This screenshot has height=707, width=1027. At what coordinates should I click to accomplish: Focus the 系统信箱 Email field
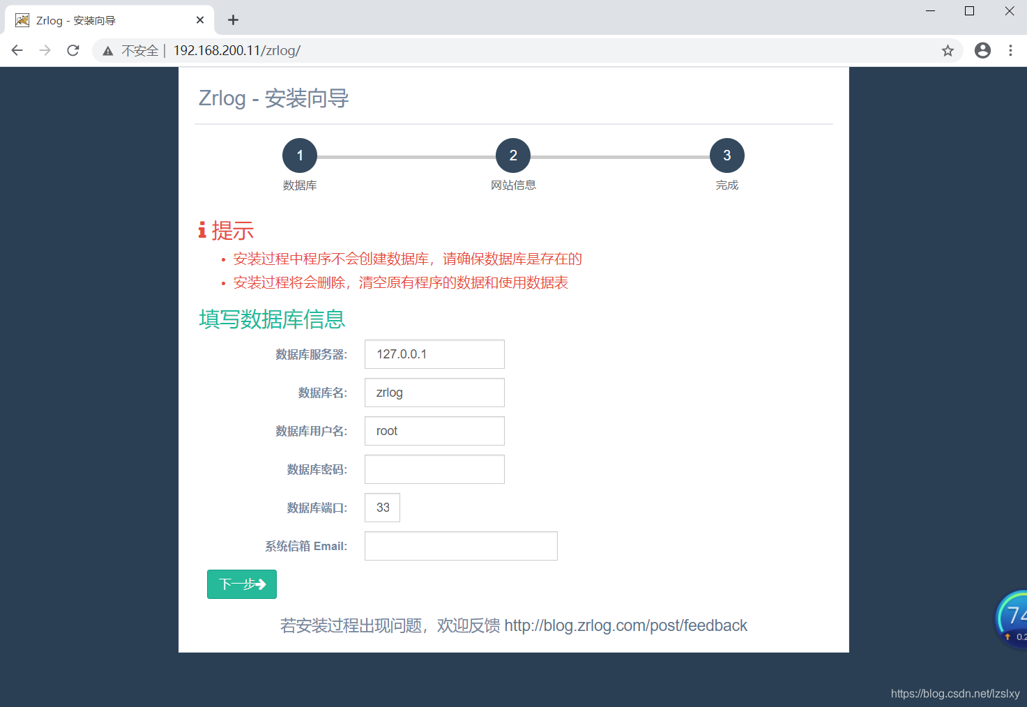tap(461, 546)
